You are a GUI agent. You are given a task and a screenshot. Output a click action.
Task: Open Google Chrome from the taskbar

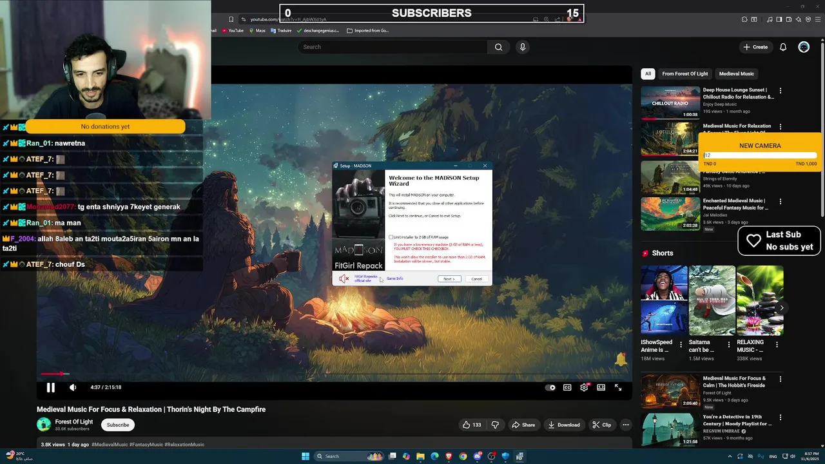point(463,456)
